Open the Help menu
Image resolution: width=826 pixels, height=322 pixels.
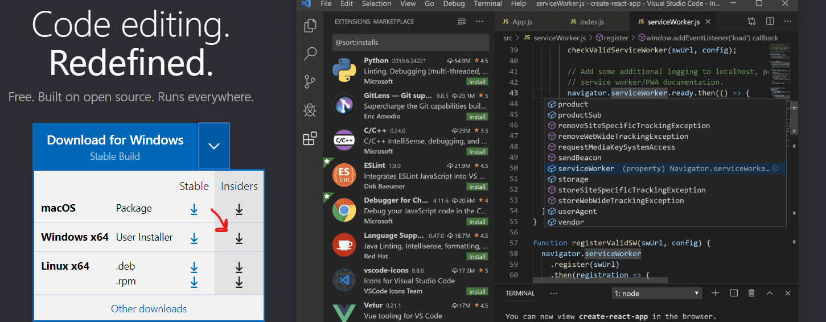tap(519, 3)
